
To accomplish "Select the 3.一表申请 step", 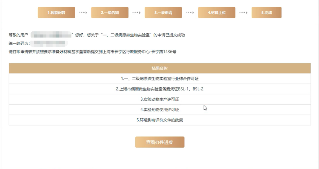I will click(x=163, y=13).
